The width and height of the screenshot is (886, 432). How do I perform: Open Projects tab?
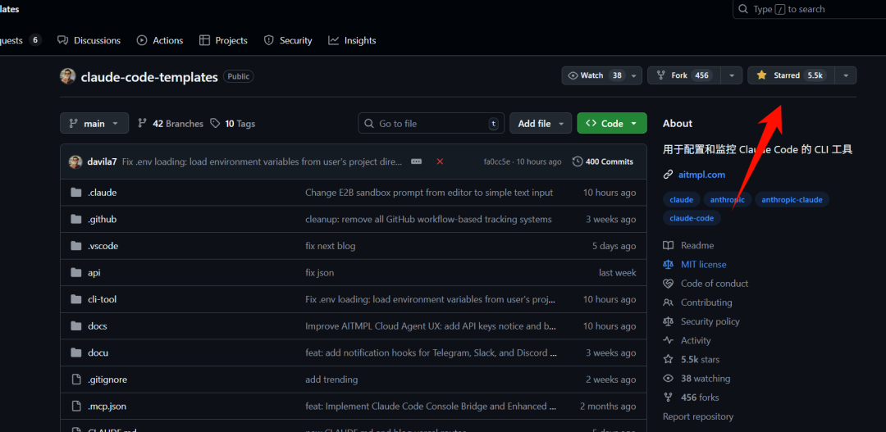tap(223, 41)
